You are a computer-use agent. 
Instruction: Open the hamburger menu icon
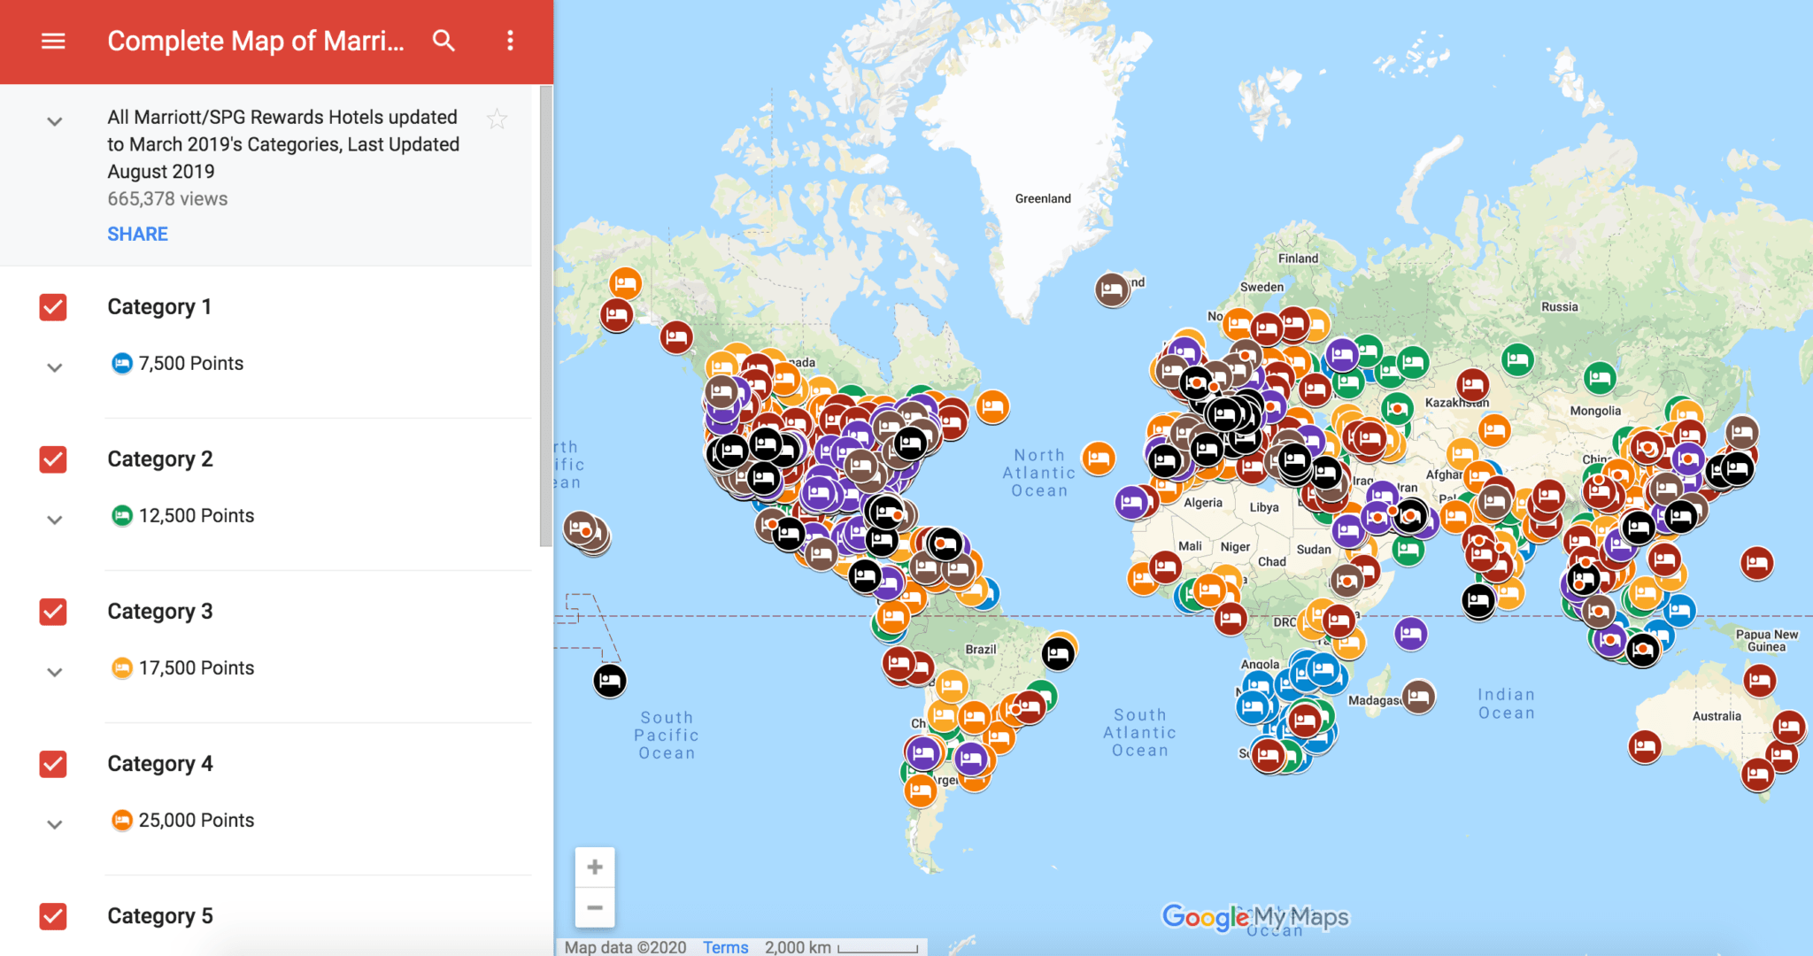tap(53, 41)
